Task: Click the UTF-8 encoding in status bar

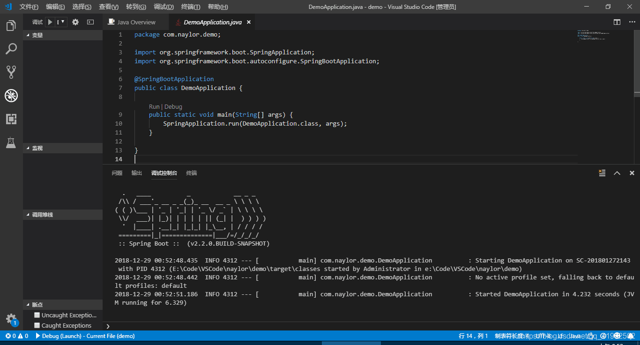Action: [544, 336]
